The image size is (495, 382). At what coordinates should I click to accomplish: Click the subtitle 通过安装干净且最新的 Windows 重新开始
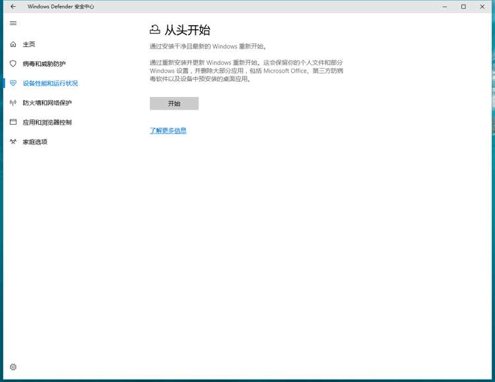click(208, 46)
